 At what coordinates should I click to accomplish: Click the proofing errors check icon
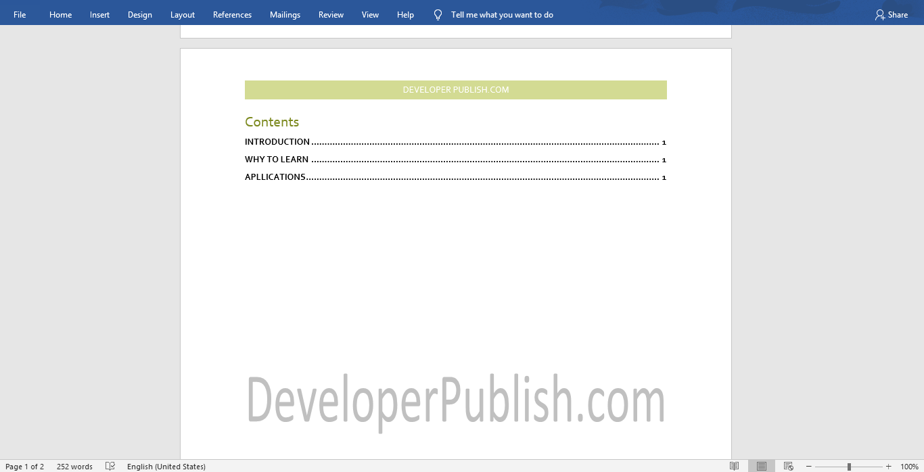[x=110, y=466]
